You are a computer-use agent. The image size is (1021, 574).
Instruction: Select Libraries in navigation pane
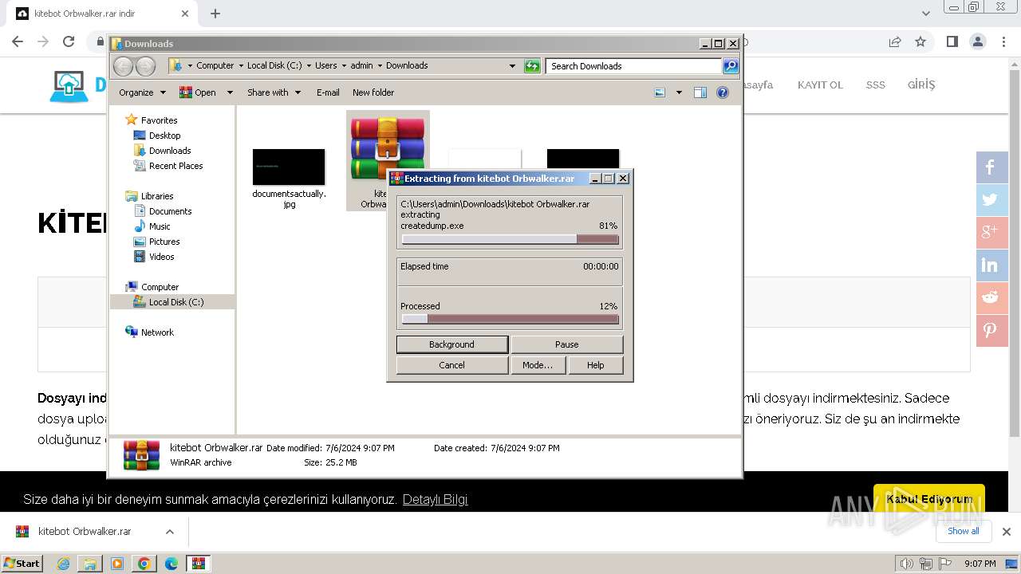pyautogui.click(x=157, y=196)
